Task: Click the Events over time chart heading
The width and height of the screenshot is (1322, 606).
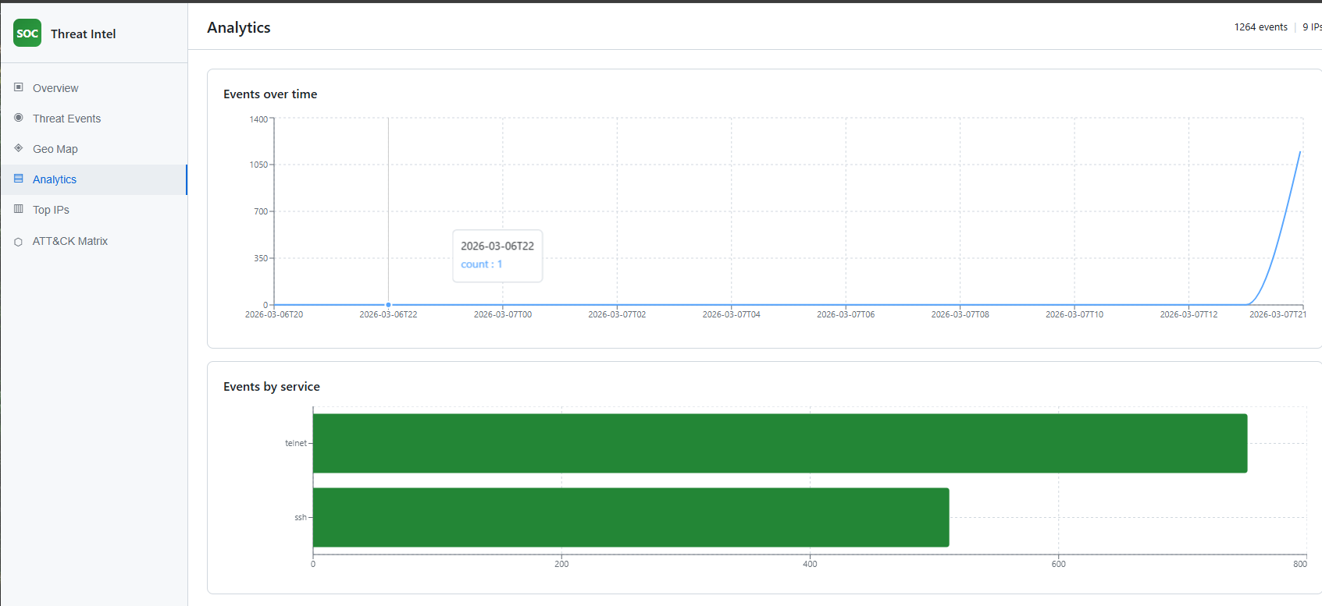Action: [x=270, y=94]
